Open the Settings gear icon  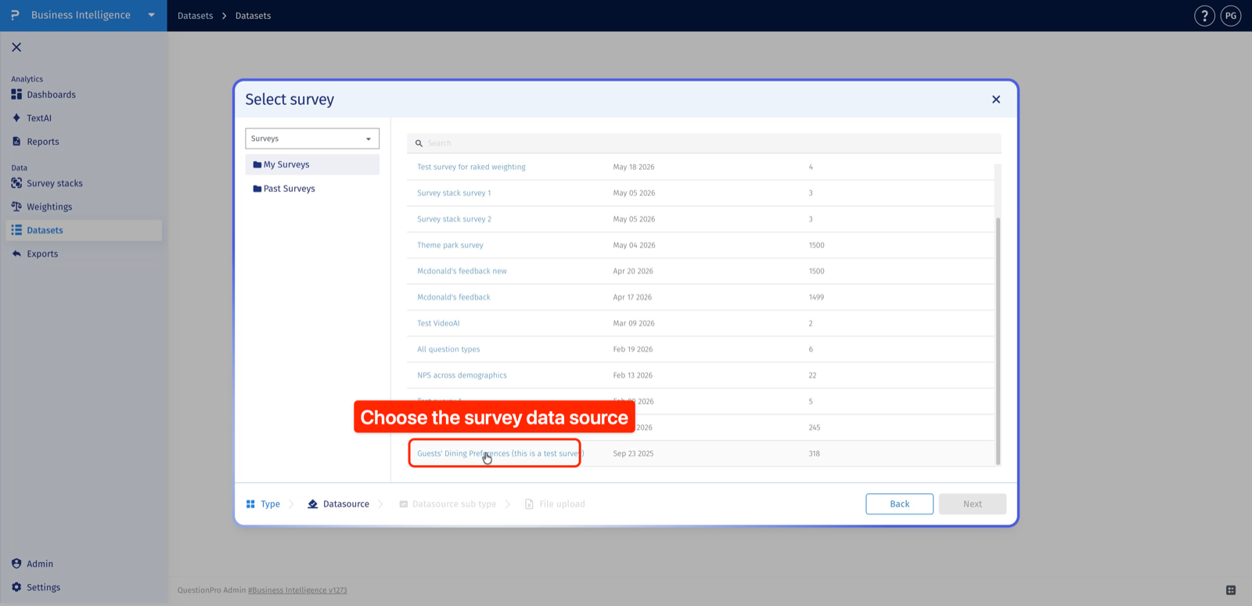click(x=16, y=587)
